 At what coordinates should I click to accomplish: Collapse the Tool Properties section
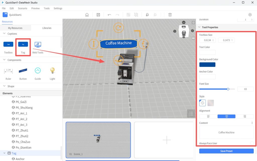[x=199, y=27]
